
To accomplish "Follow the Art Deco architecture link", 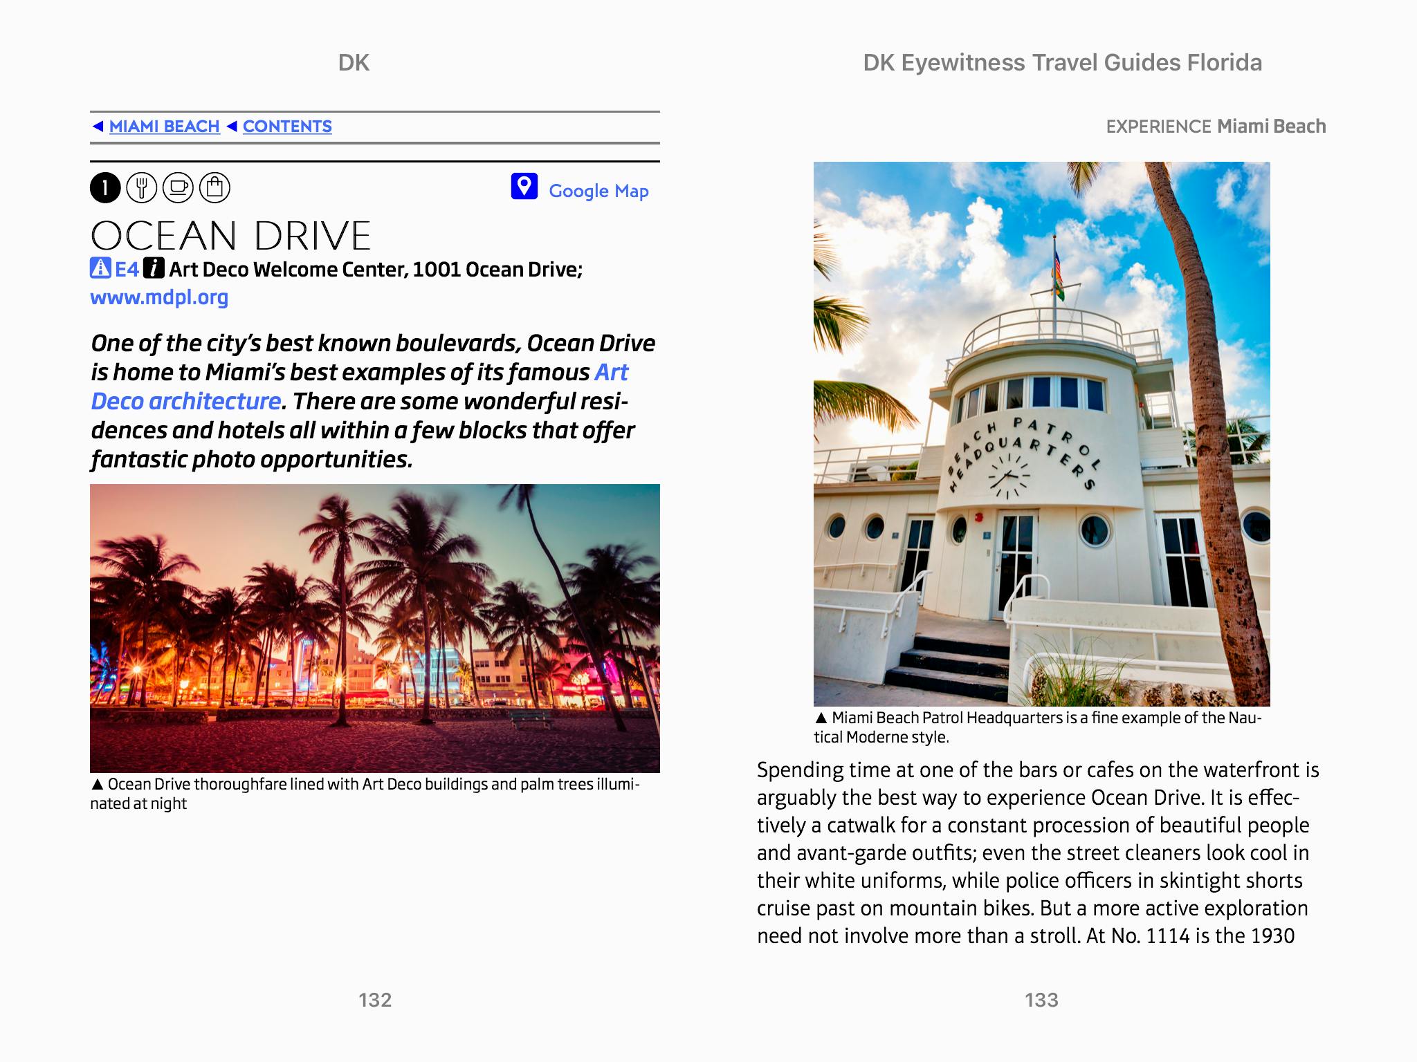I will pyautogui.click(x=185, y=401).
